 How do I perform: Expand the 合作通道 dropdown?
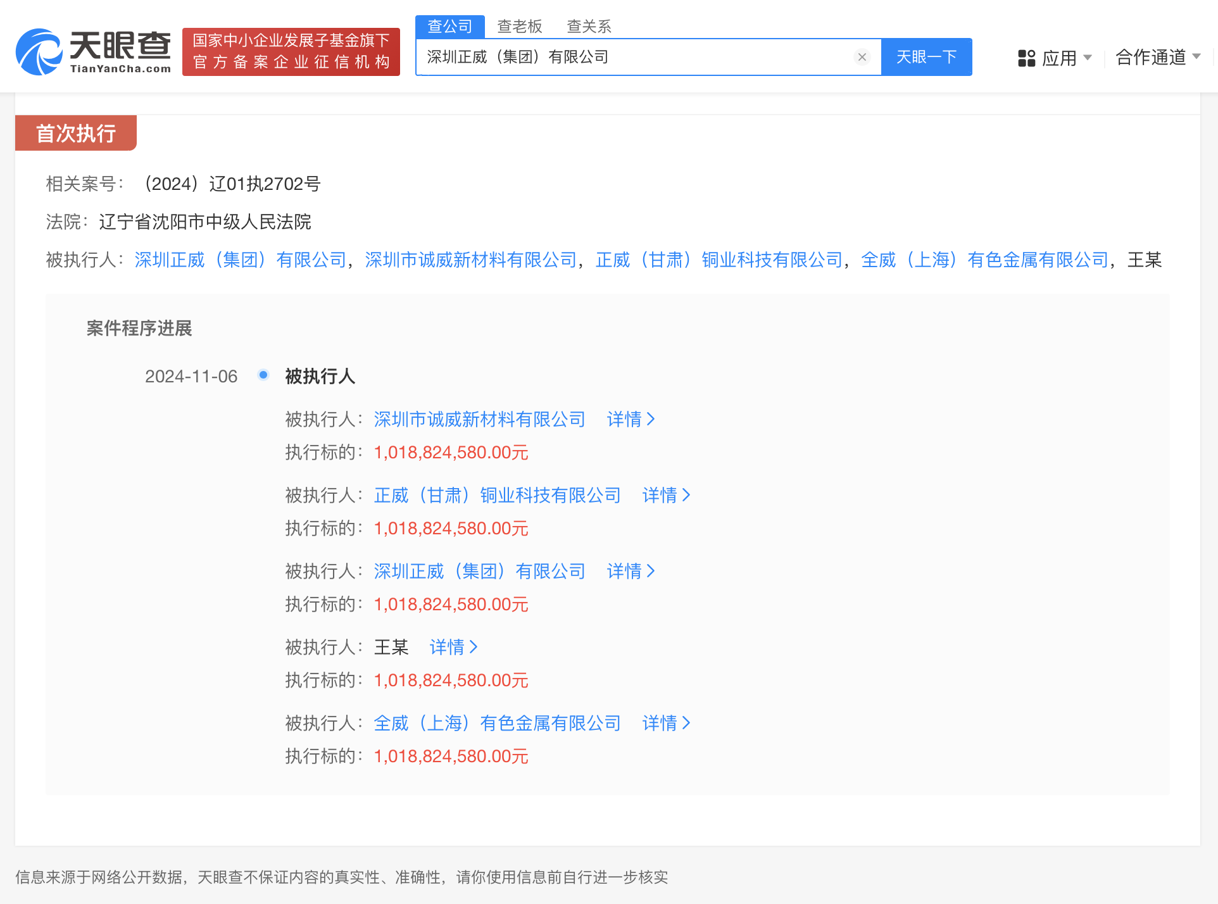[1158, 58]
